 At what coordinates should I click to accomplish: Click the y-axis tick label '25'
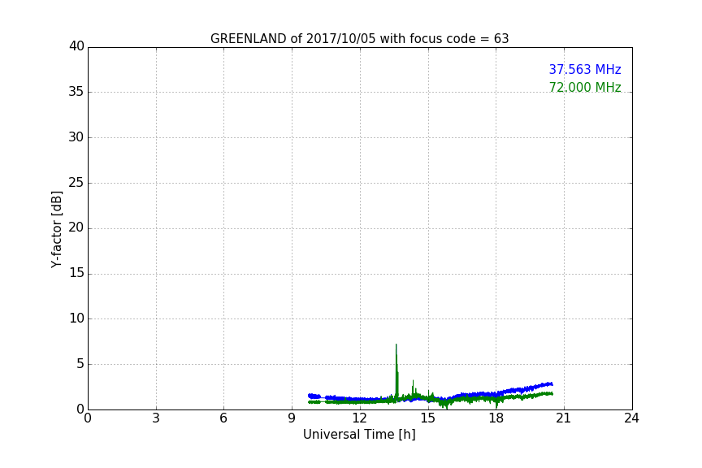(x=76, y=183)
